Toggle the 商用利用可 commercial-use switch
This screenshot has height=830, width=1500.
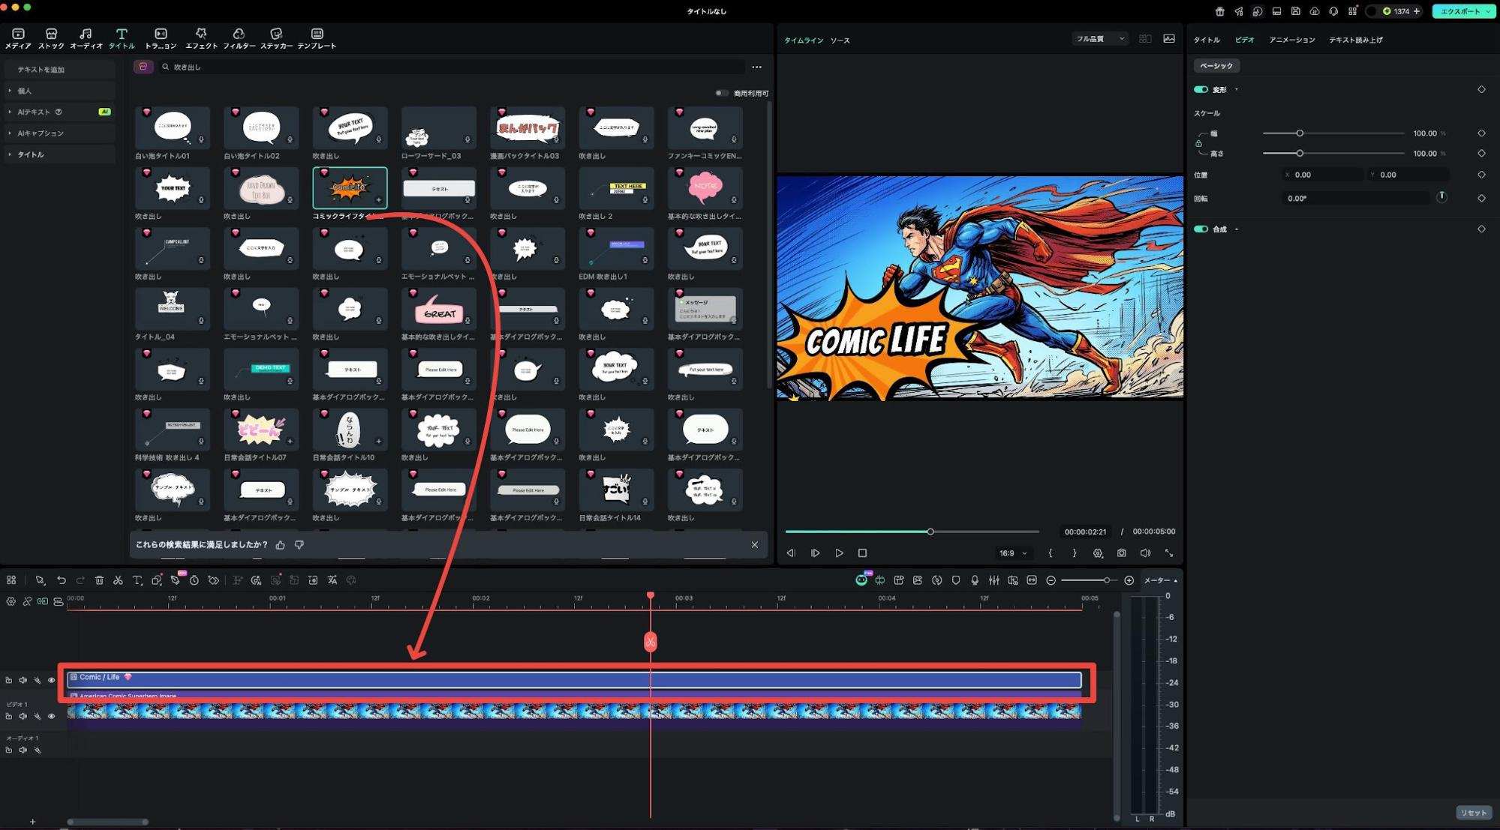(x=721, y=93)
